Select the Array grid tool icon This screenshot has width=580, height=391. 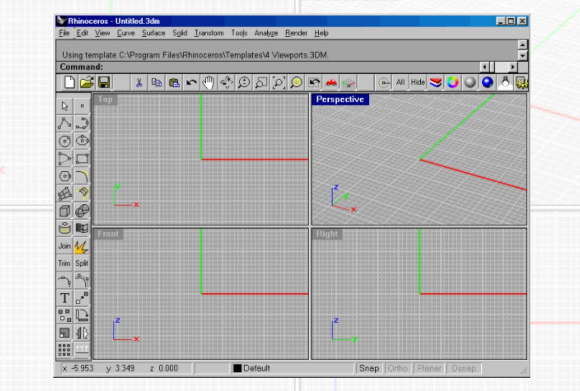click(x=65, y=350)
